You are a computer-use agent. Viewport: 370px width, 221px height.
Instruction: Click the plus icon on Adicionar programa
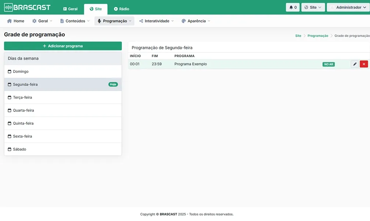[45, 46]
